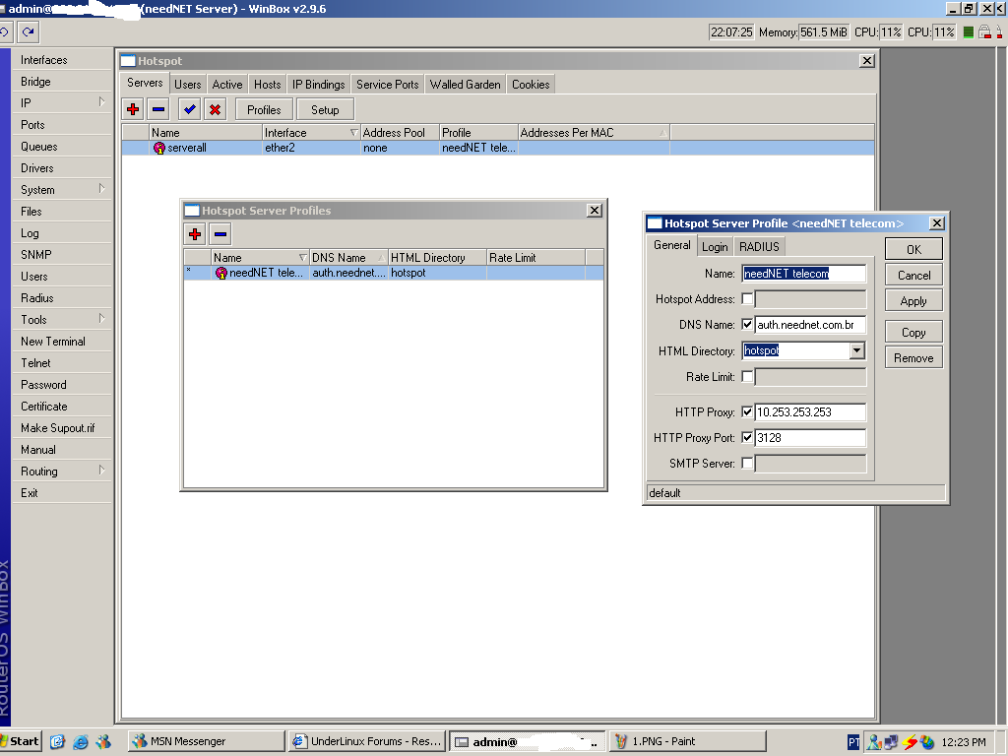Sort profiles by Name column header
This screenshot has height=756, width=1008.
[x=260, y=258]
